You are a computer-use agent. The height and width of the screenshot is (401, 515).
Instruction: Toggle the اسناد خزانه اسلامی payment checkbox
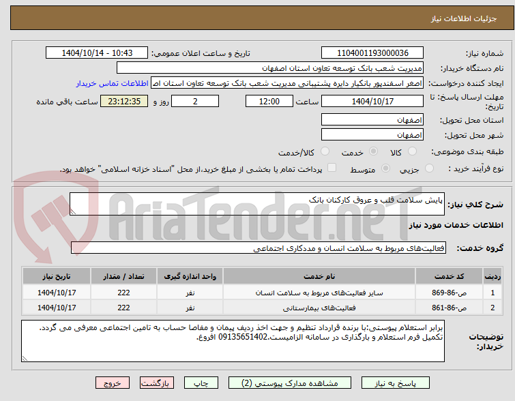coord(332,168)
